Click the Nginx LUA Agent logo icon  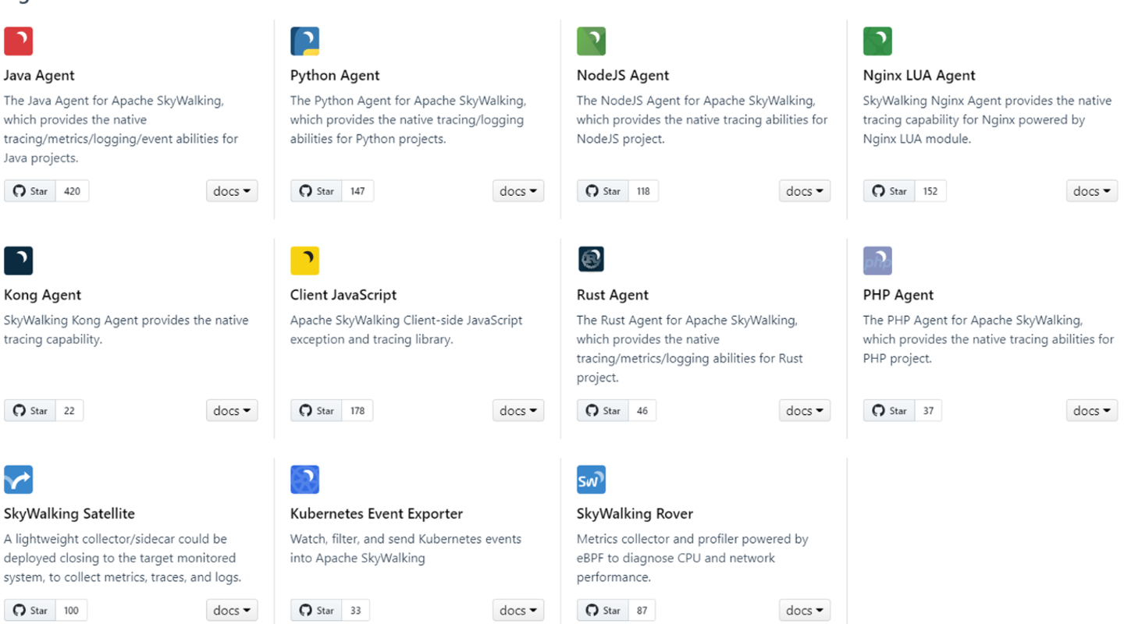[x=877, y=41]
